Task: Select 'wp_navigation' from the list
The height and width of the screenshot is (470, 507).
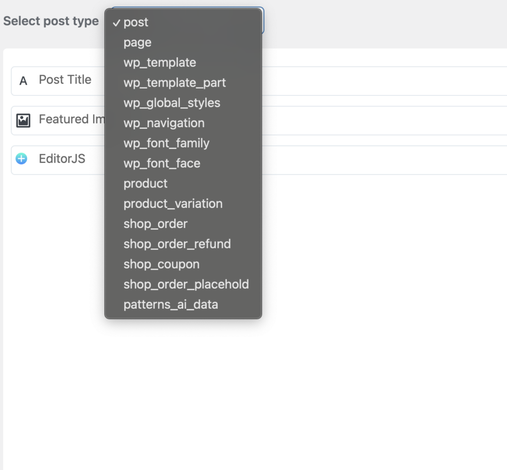Action: [x=164, y=123]
